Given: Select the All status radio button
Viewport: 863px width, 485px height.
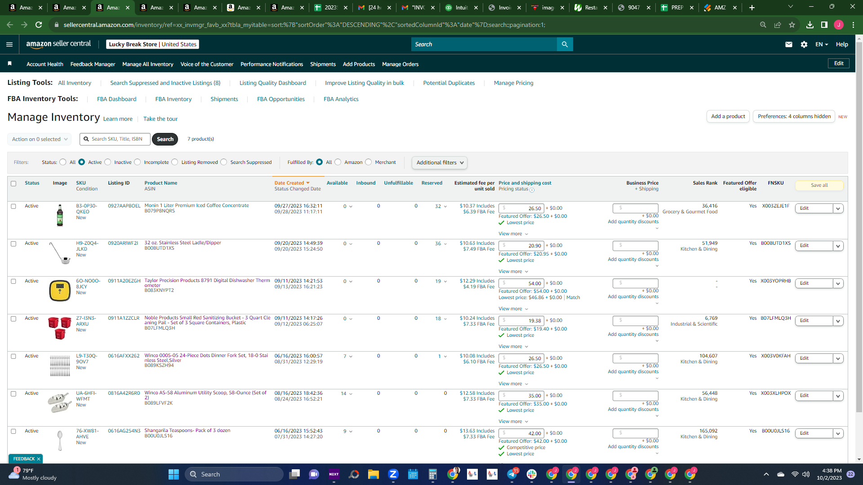Looking at the screenshot, I should (63, 162).
